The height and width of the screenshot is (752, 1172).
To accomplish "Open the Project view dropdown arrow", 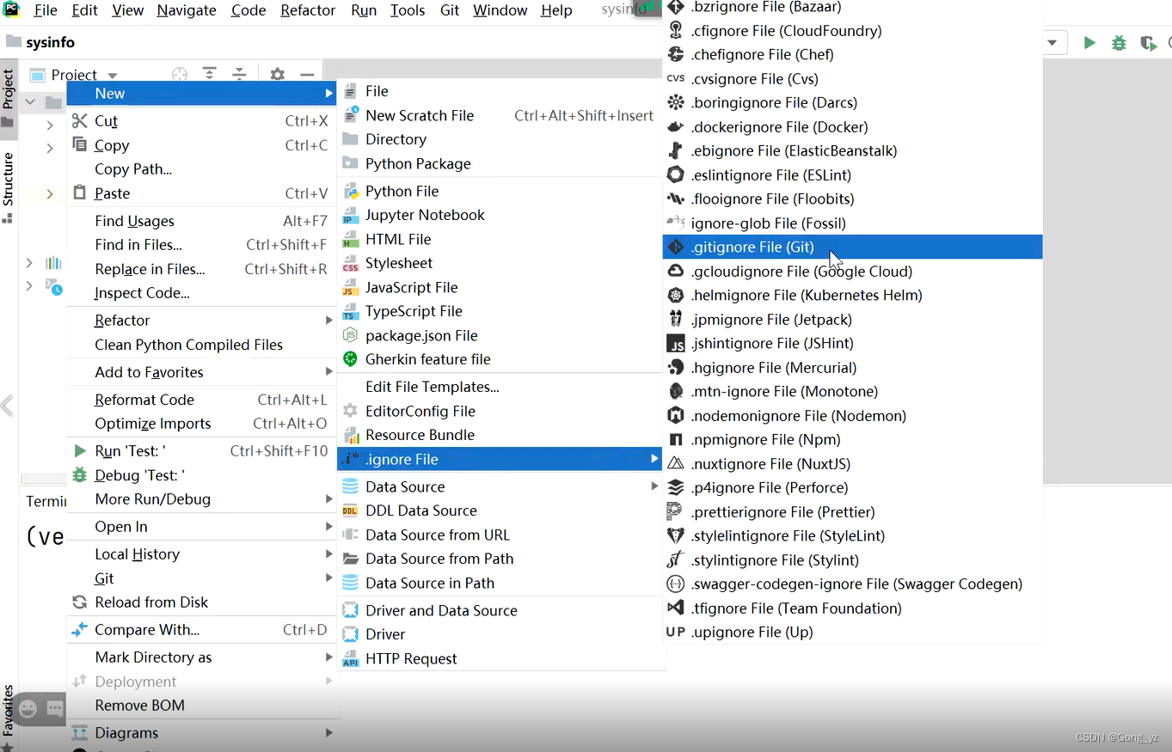I will click(112, 76).
